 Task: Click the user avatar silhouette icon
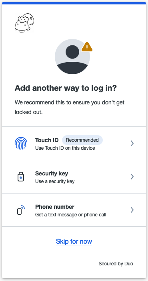72,57
